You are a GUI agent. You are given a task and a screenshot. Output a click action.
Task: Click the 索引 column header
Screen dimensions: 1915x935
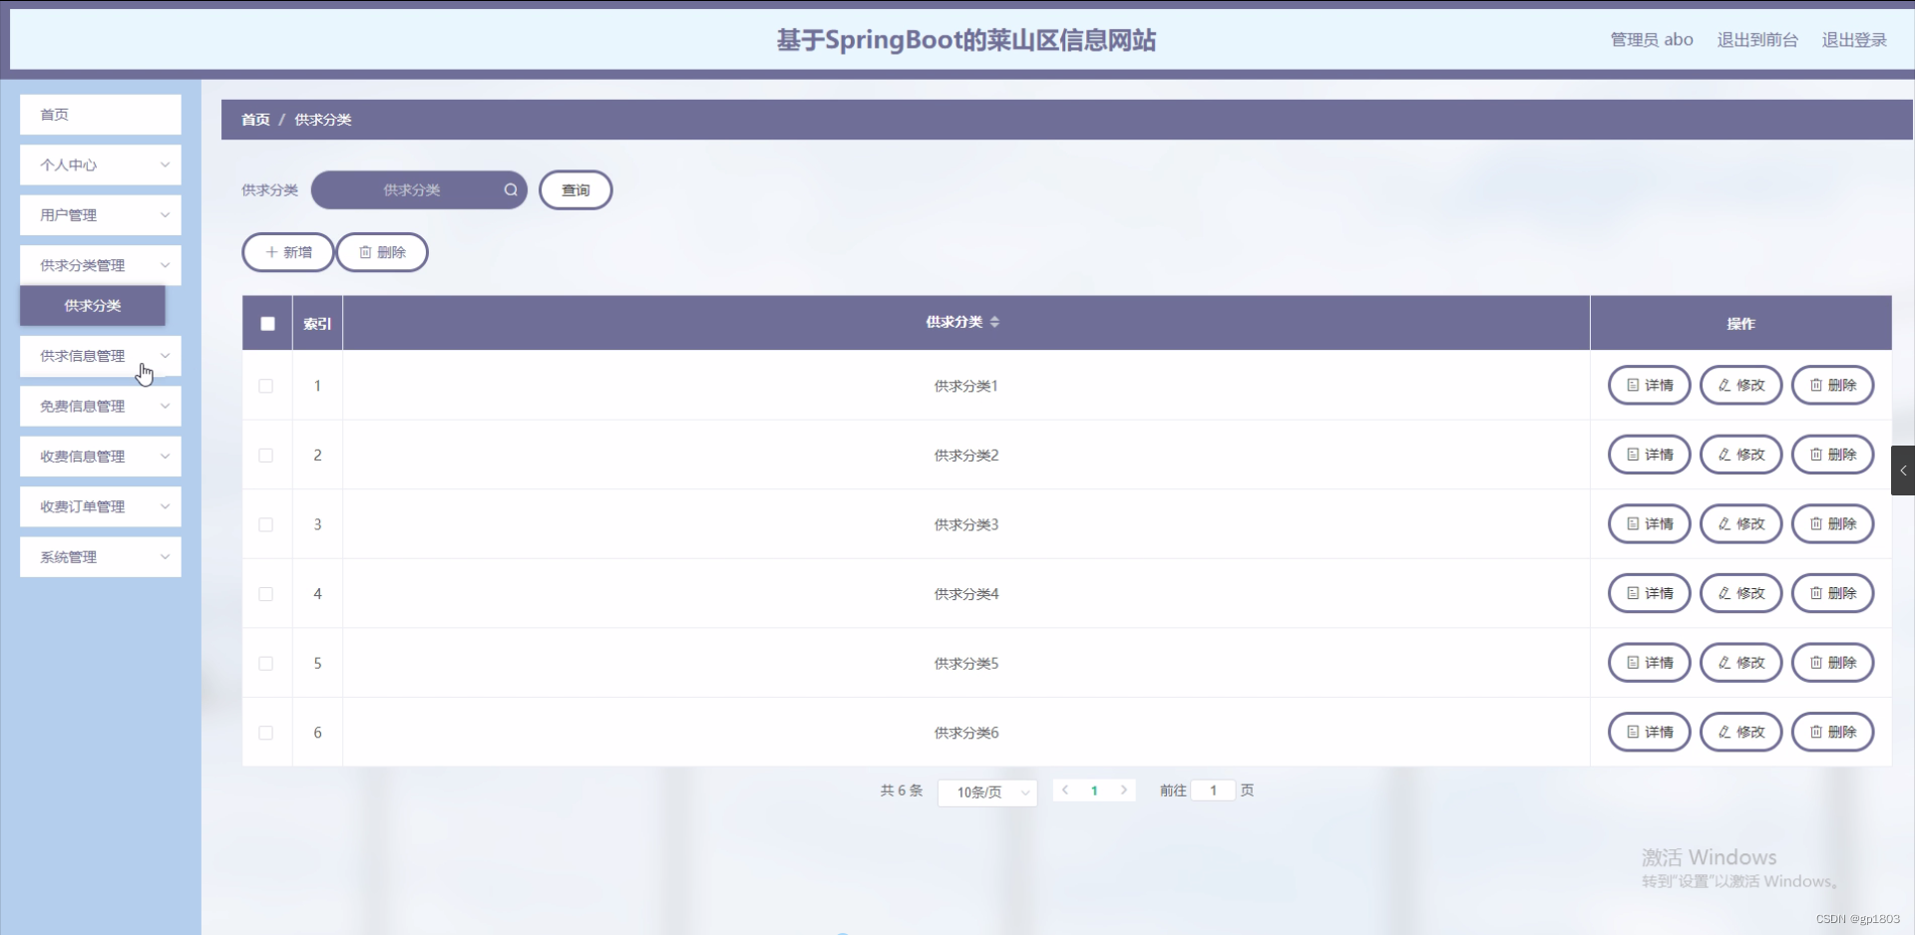(x=317, y=323)
